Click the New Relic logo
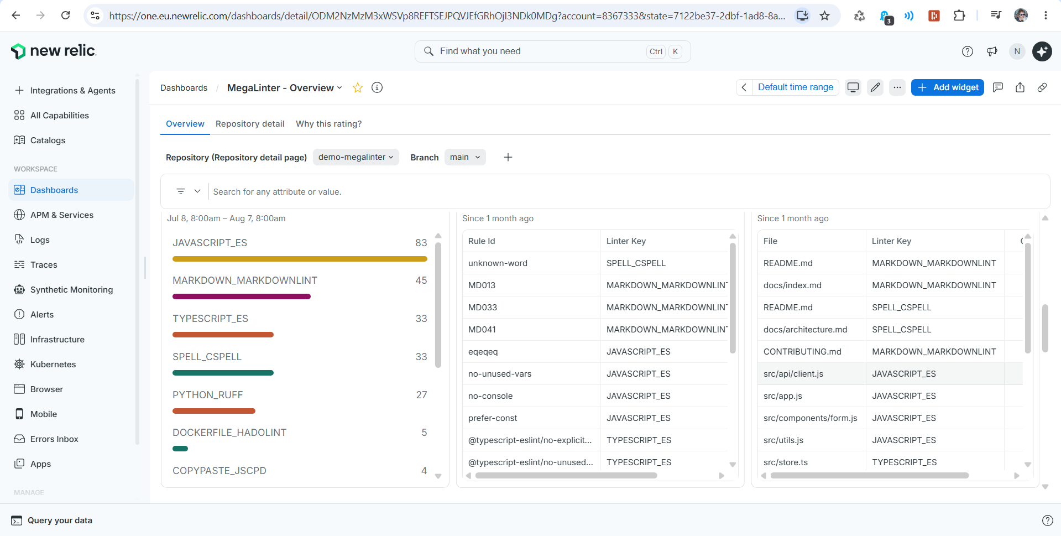 [54, 51]
